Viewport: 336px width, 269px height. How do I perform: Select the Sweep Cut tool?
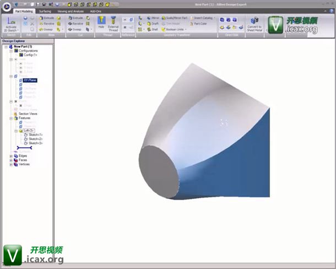point(74,29)
